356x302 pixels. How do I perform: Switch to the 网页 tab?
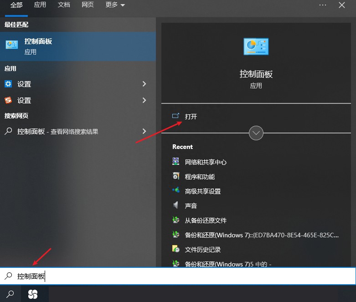(x=88, y=5)
